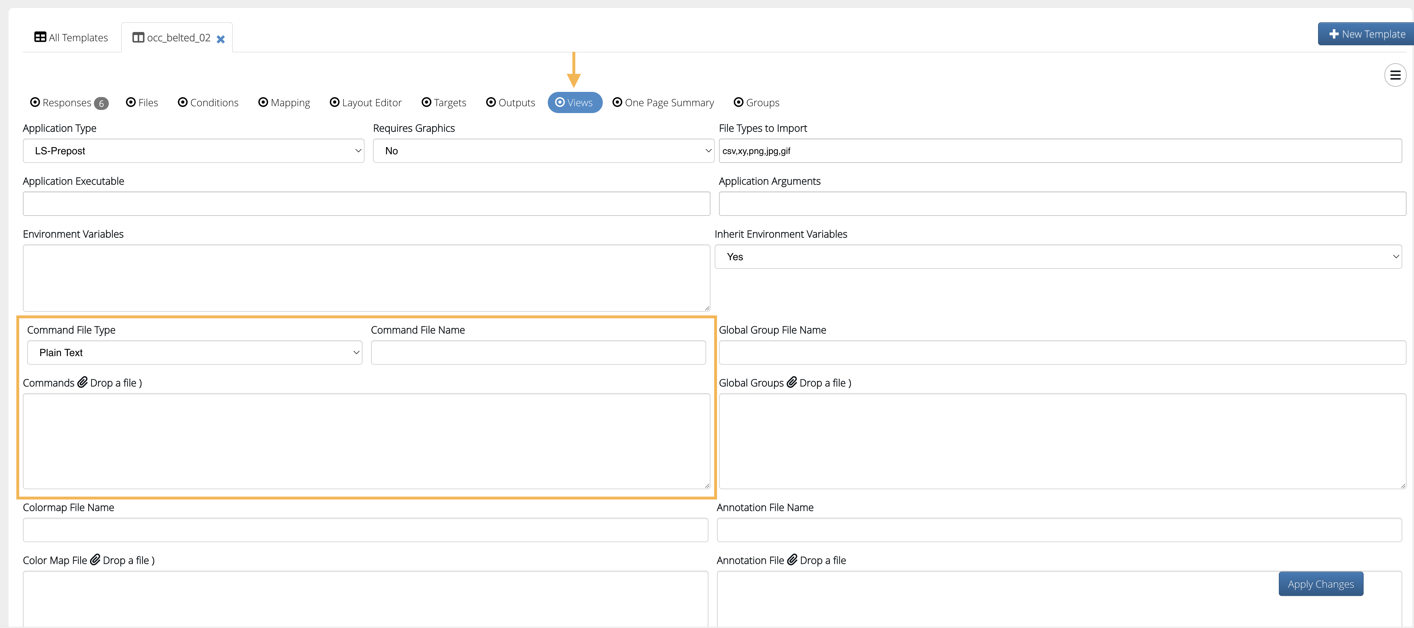Expand the Requires Graphics dropdown
1414x628 pixels.
pos(543,151)
